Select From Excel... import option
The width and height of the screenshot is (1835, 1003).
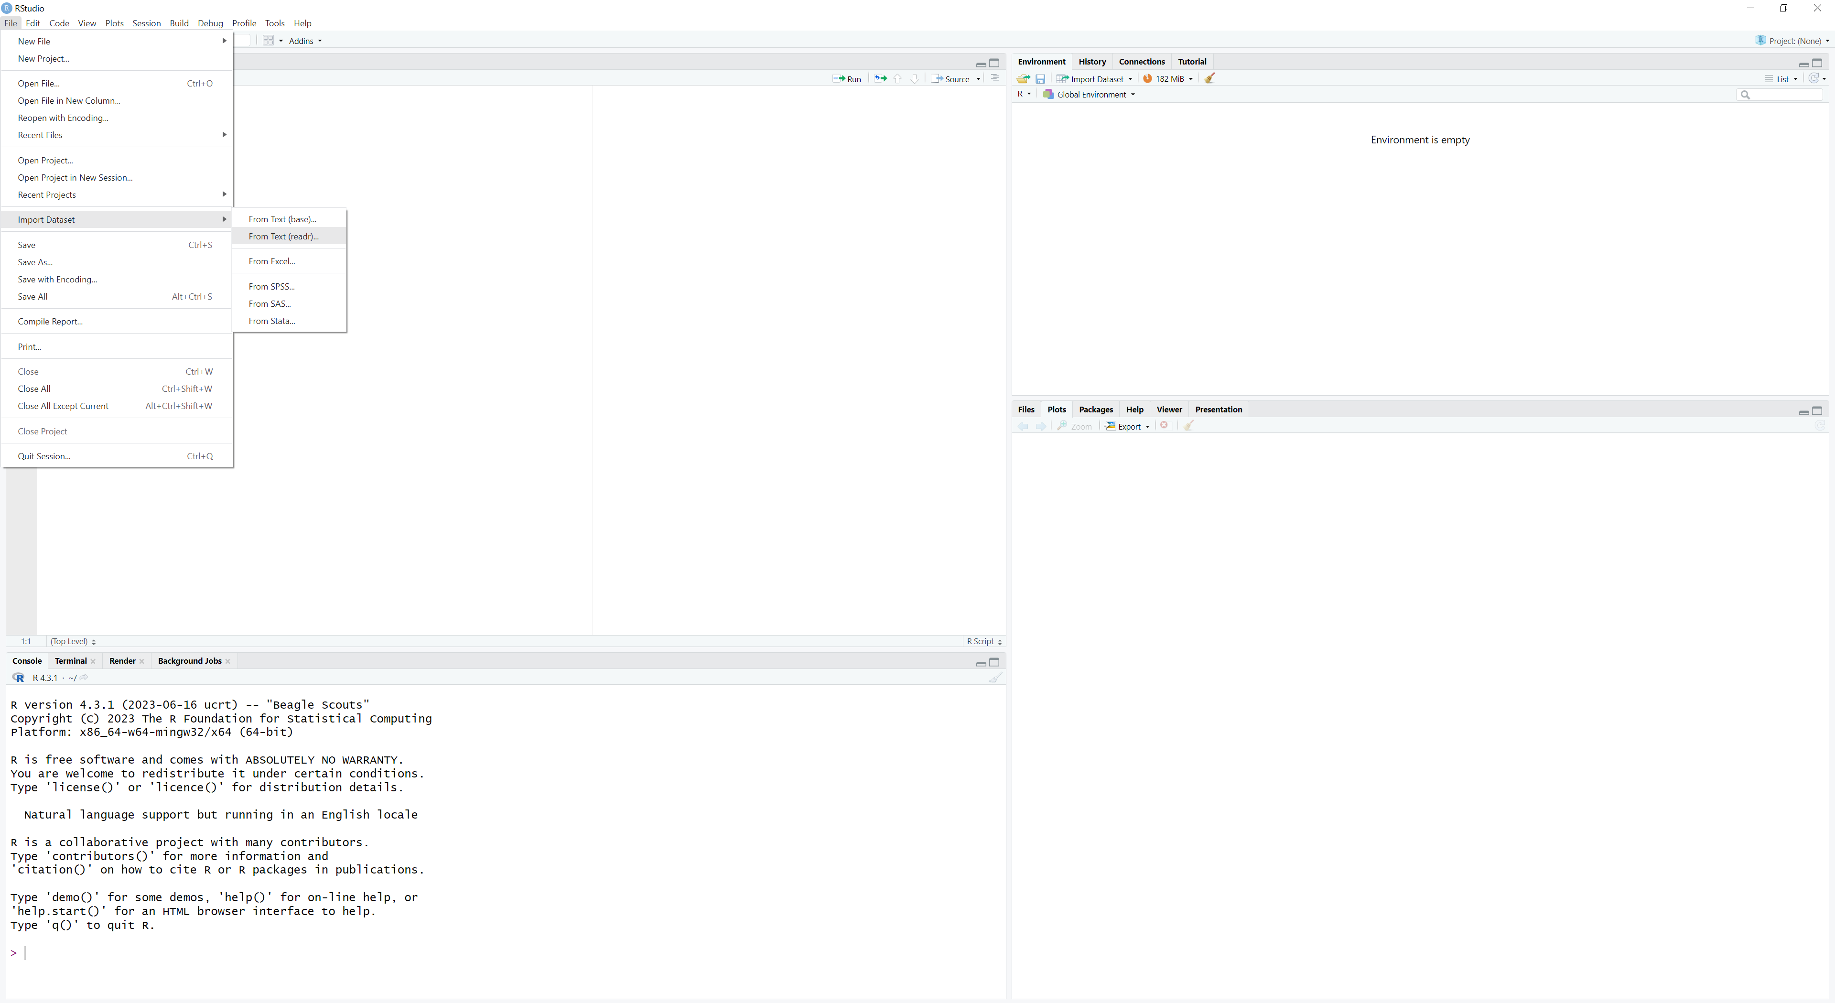tap(271, 261)
